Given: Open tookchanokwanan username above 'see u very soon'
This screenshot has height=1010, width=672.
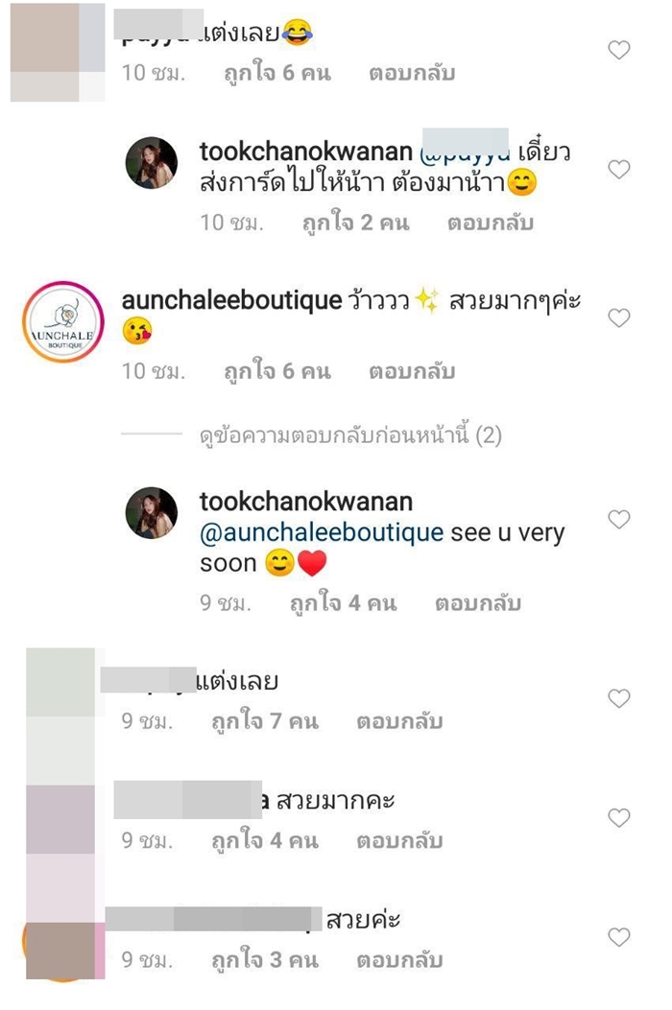Looking at the screenshot, I should tap(306, 502).
